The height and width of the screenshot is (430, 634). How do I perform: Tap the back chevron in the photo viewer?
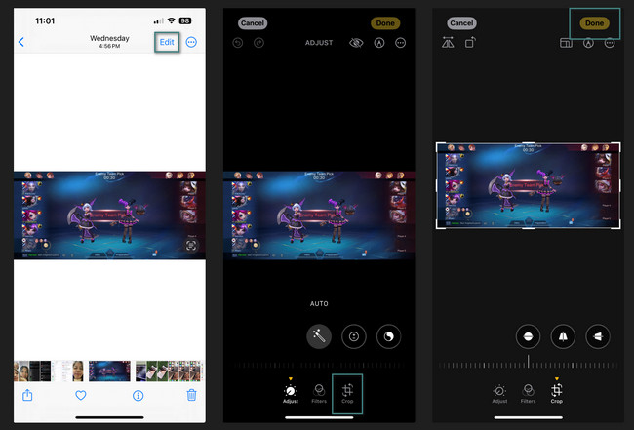click(21, 42)
